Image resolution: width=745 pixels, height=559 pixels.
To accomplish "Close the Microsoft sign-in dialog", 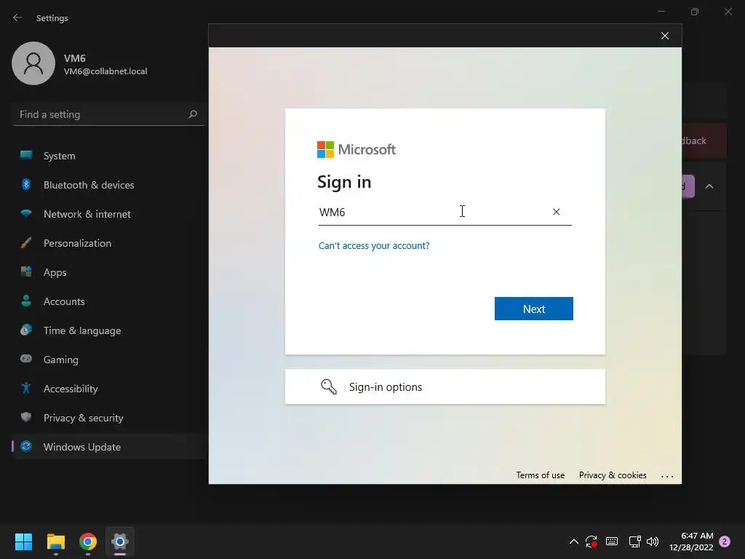I will [x=665, y=36].
